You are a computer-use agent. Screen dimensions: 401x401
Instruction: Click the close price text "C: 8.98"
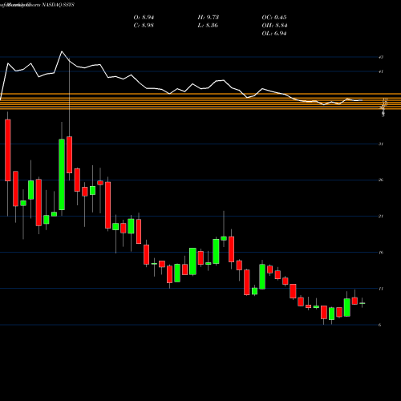click(144, 26)
